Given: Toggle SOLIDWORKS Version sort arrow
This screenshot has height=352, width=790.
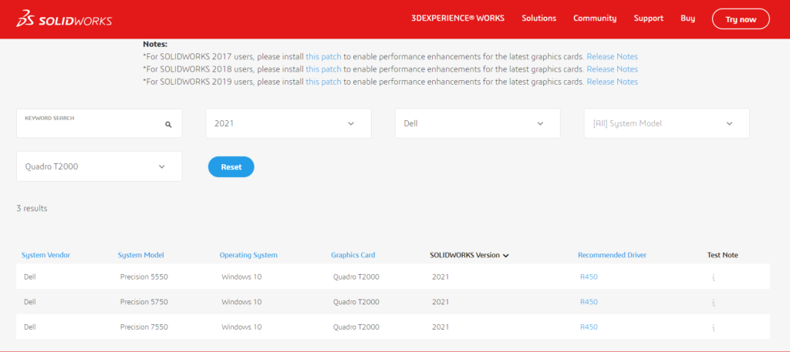Looking at the screenshot, I should (506, 256).
